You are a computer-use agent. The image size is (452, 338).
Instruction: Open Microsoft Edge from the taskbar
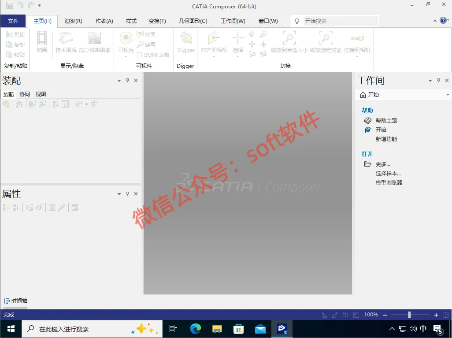(196, 329)
